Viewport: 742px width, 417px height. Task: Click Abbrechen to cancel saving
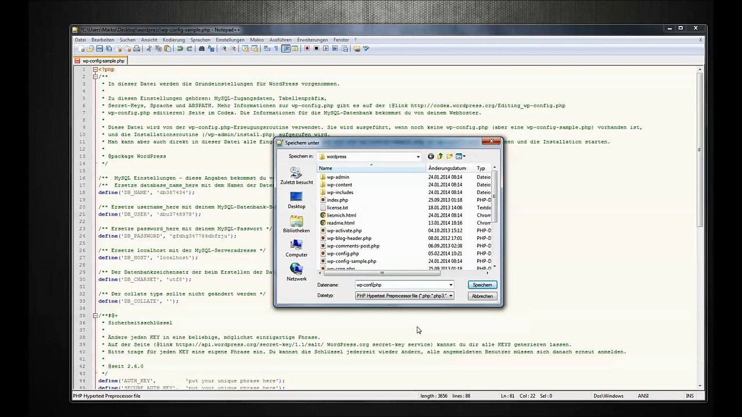pos(482,296)
